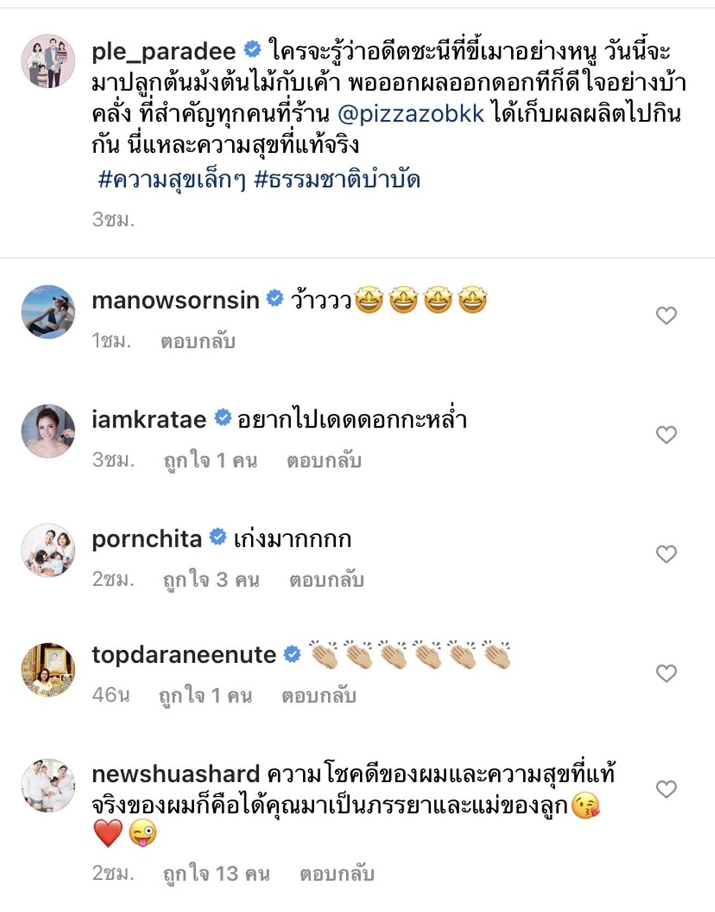Viewport: 715px width, 912px height.
Task: Open the #ความสุขเล็กๆ hashtag
Action: (x=172, y=180)
